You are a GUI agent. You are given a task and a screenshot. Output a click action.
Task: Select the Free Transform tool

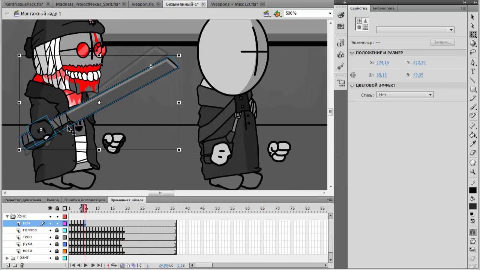[x=472, y=34]
